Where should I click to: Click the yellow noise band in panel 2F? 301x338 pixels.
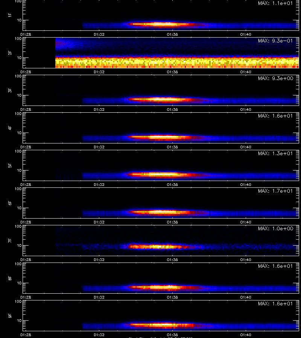pos(177,62)
